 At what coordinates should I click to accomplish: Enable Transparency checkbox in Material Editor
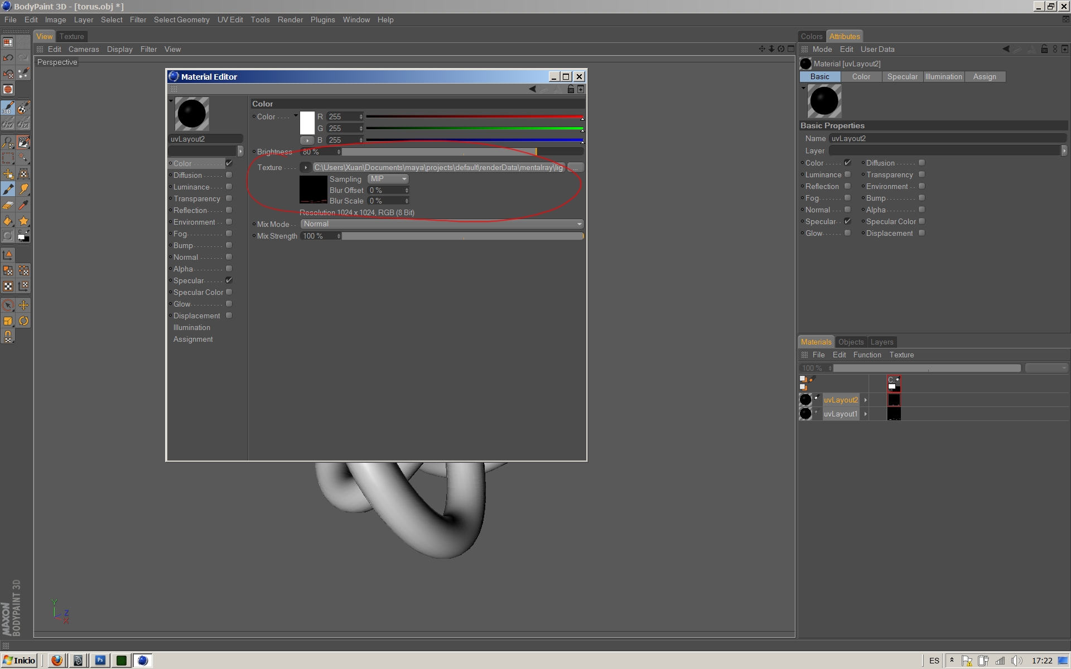point(229,198)
